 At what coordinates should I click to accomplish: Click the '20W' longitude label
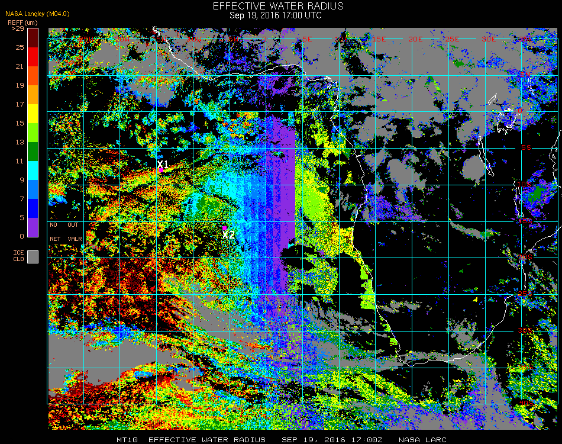122,39
